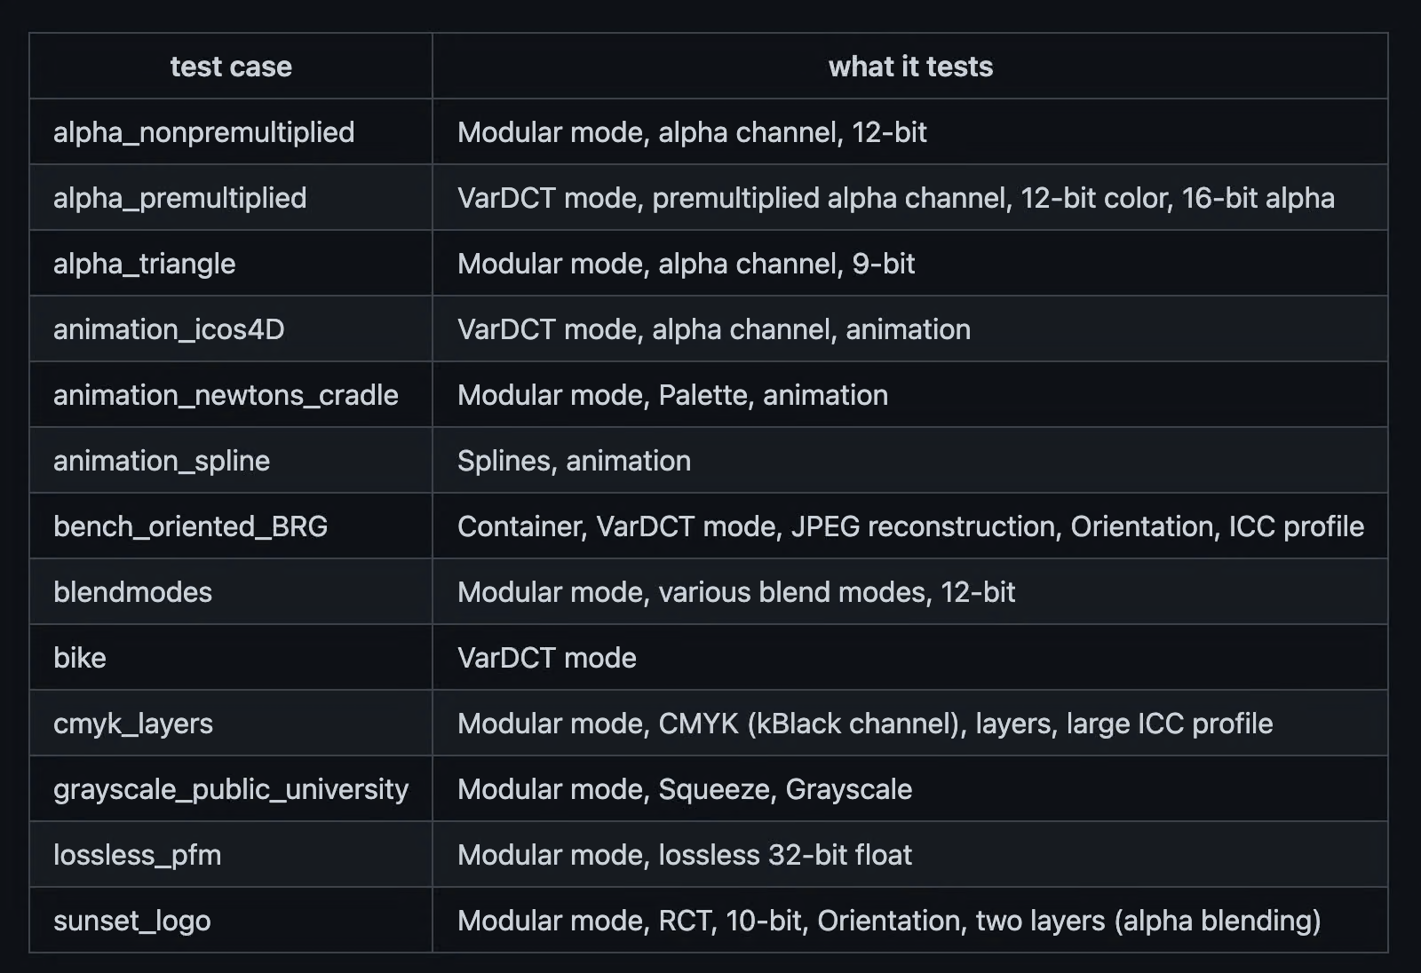Click 'Splines, animation' description text

(x=574, y=461)
